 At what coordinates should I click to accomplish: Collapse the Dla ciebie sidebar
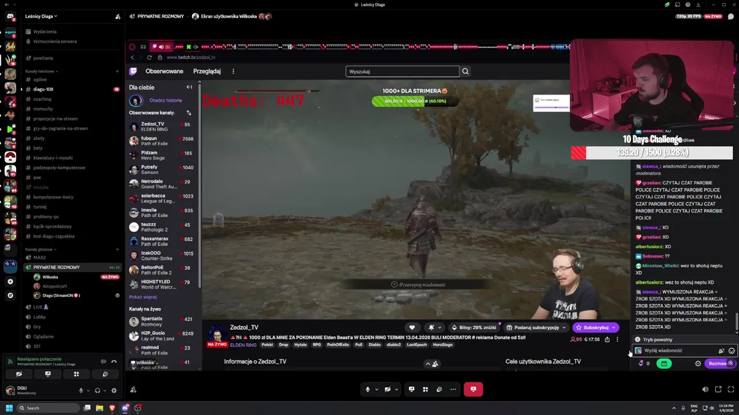point(189,87)
